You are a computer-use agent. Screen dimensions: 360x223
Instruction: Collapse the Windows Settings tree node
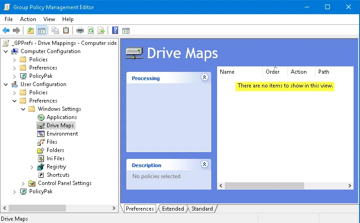pyautogui.click(x=23, y=109)
